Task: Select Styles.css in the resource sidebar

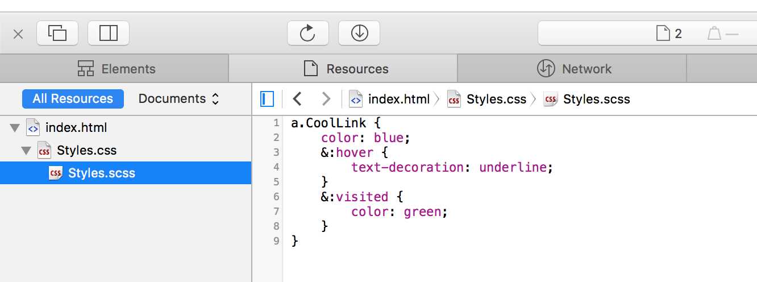Action: pyautogui.click(x=126, y=151)
